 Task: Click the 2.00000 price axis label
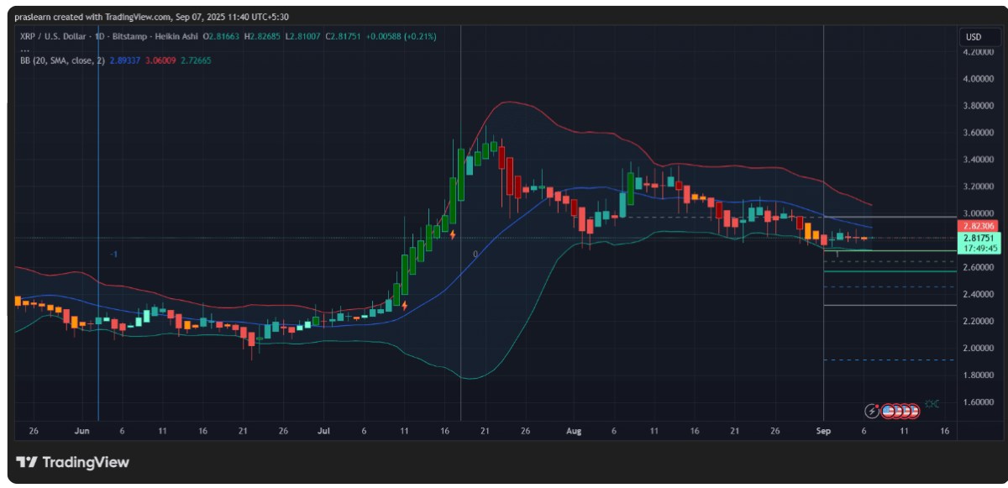click(979, 348)
